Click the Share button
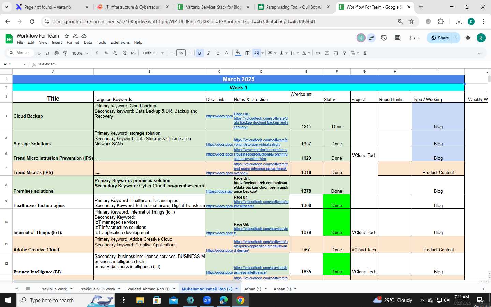Image resolution: width=491 pixels, height=307 pixels. [440, 38]
